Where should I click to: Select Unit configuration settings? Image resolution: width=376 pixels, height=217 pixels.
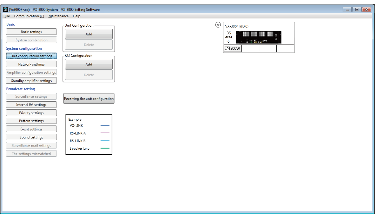31,56
